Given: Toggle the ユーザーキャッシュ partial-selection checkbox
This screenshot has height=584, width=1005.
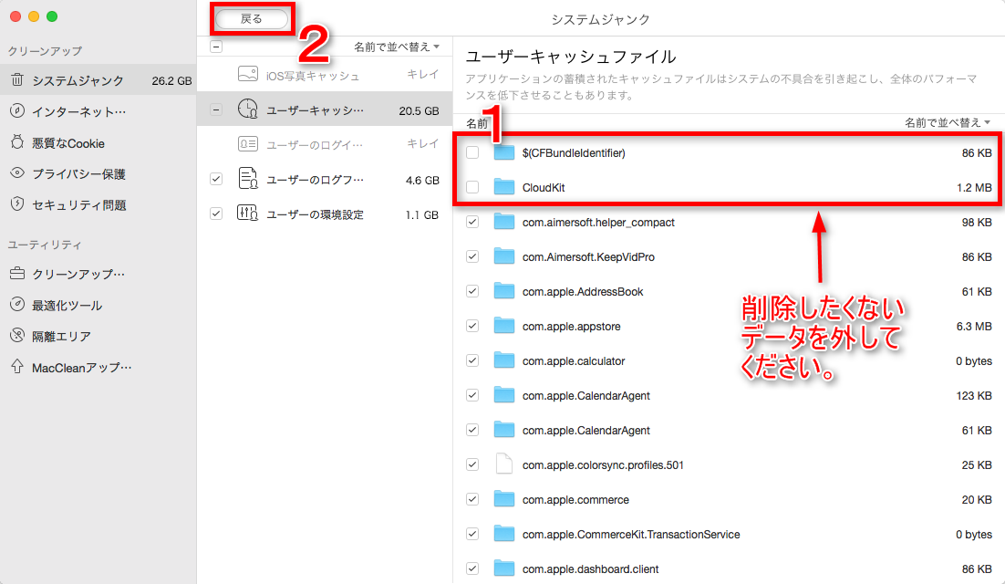Looking at the screenshot, I should coord(216,109).
